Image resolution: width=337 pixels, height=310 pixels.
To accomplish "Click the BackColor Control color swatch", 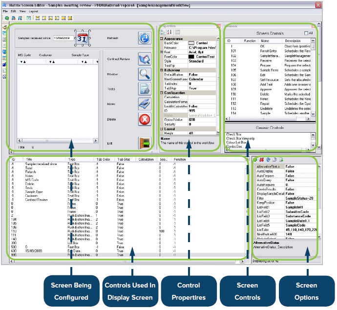I will tap(191, 43).
